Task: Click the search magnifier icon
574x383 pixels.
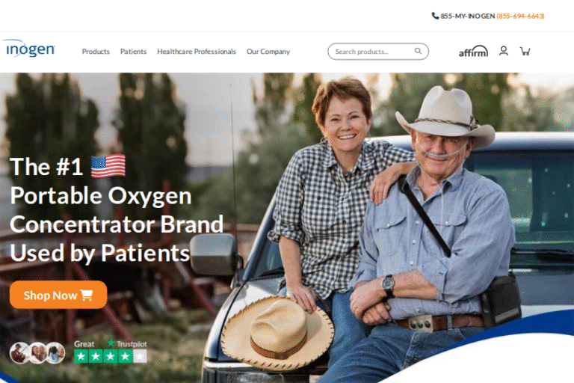Action: (x=418, y=51)
